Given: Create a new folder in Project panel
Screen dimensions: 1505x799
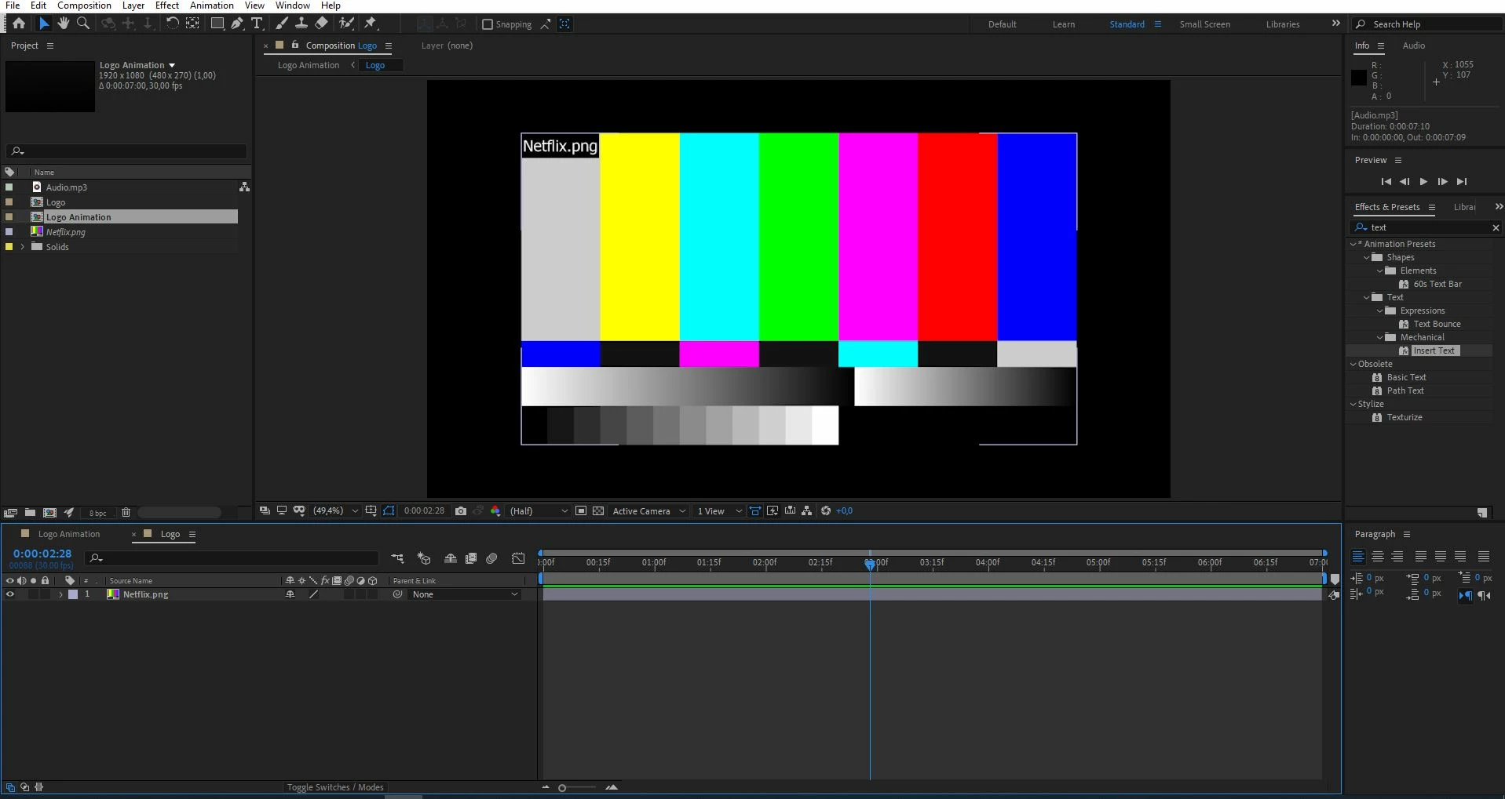Looking at the screenshot, I should pyautogui.click(x=30, y=513).
